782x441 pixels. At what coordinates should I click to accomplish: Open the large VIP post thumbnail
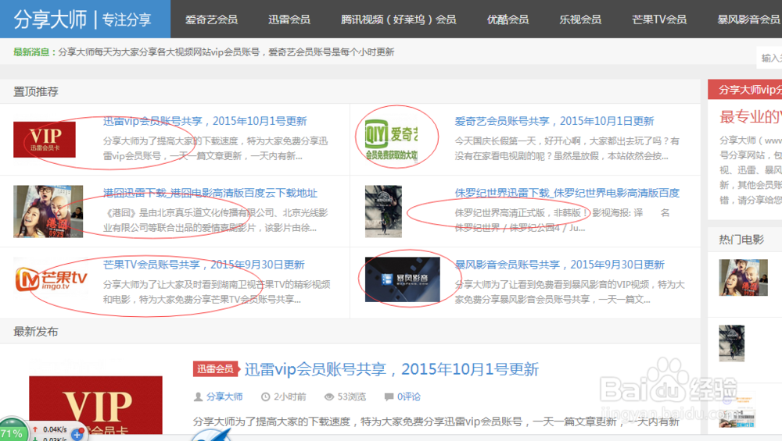pyautogui.click(x=95, y=405)
